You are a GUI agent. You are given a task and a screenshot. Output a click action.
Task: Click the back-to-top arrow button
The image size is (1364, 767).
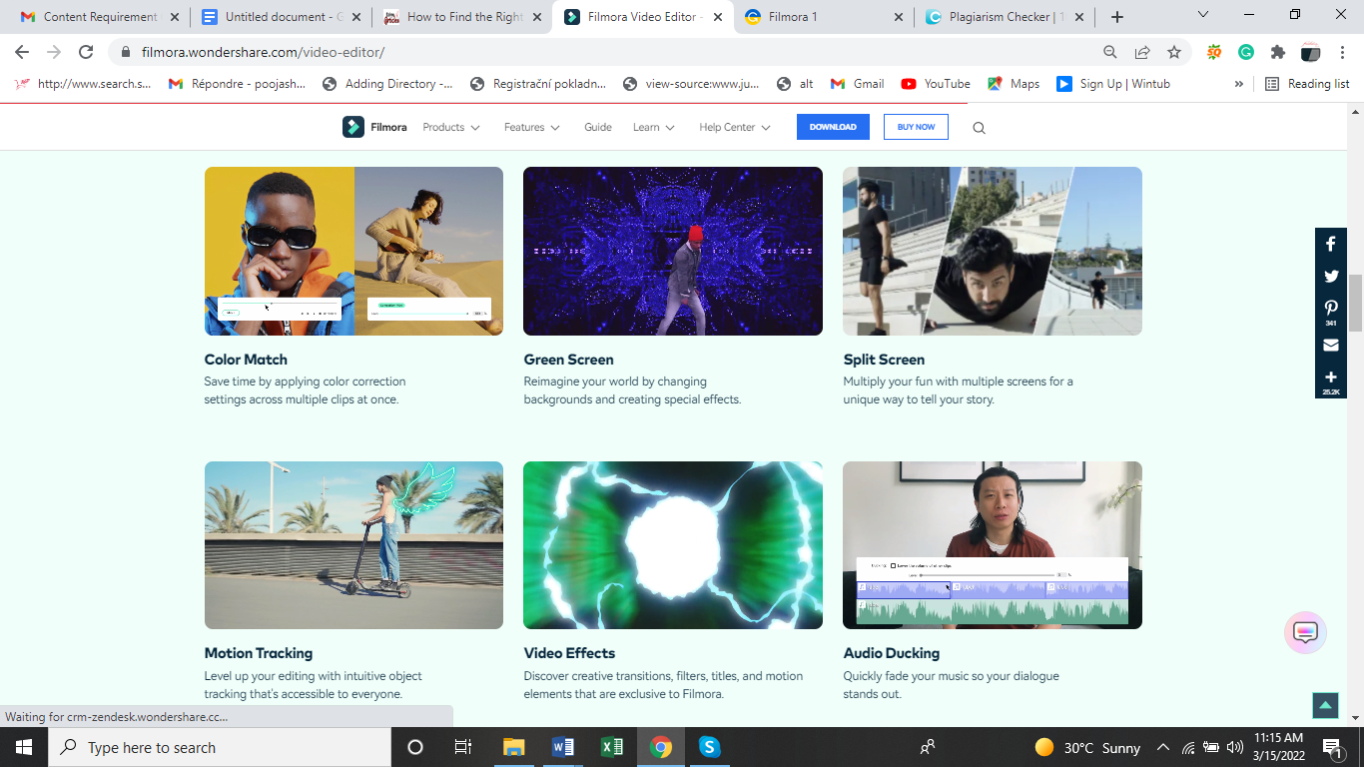(1325, 705)
